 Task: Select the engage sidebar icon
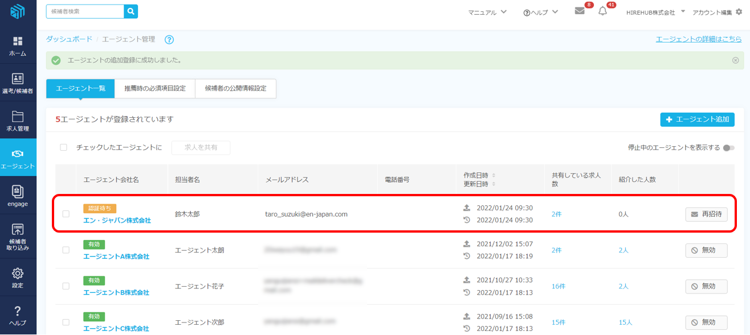tap(18, 192)
